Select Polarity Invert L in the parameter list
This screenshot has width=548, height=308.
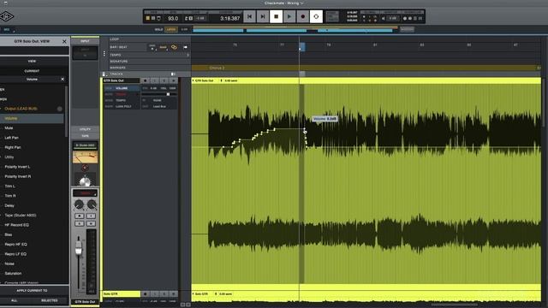tap(17, 167)
